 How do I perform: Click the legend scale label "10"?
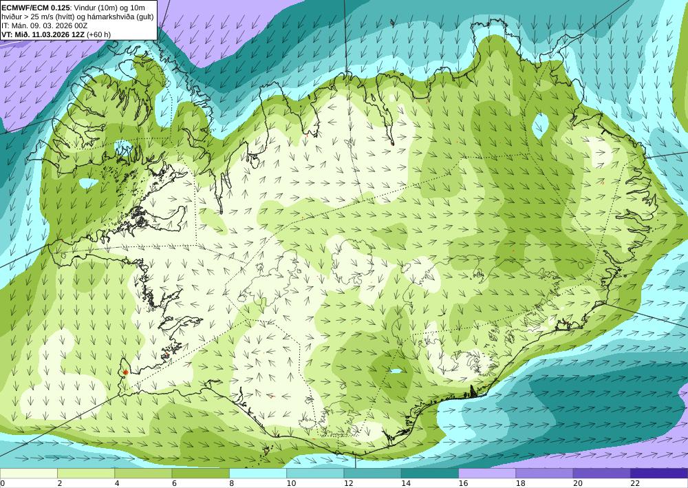click(291, 484)
